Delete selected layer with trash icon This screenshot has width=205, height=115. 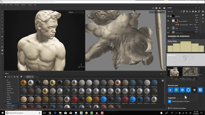coord(199,11)
